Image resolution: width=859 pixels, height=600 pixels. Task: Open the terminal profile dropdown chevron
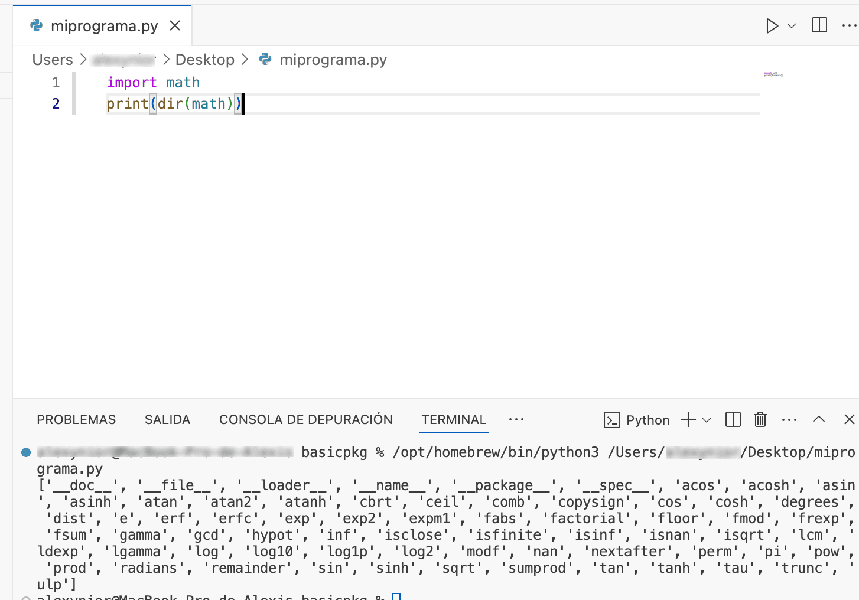pyautogui.click(x=707, y=420)
